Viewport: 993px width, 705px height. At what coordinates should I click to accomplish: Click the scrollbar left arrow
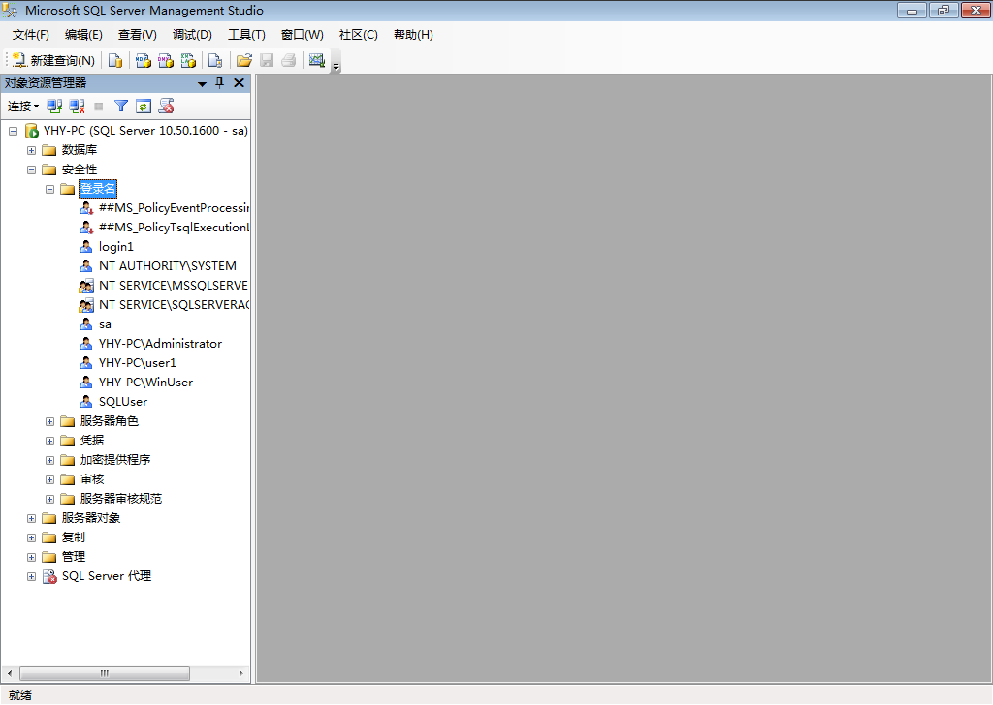(10, 673)
